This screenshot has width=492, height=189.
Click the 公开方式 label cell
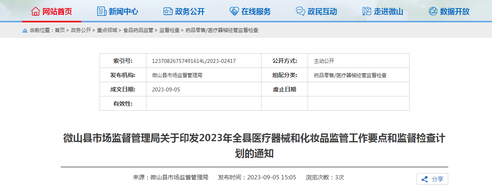[x=284, y=61]
